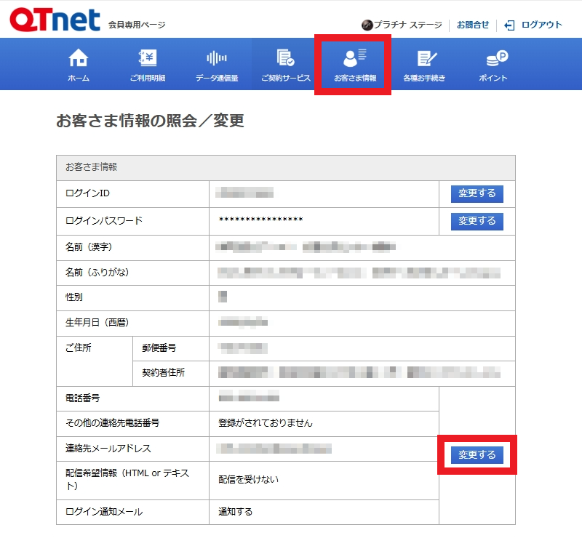Click the 配信を受けない setting text
This screenshot has width=582, height=538.
click(x=248, y=479)
